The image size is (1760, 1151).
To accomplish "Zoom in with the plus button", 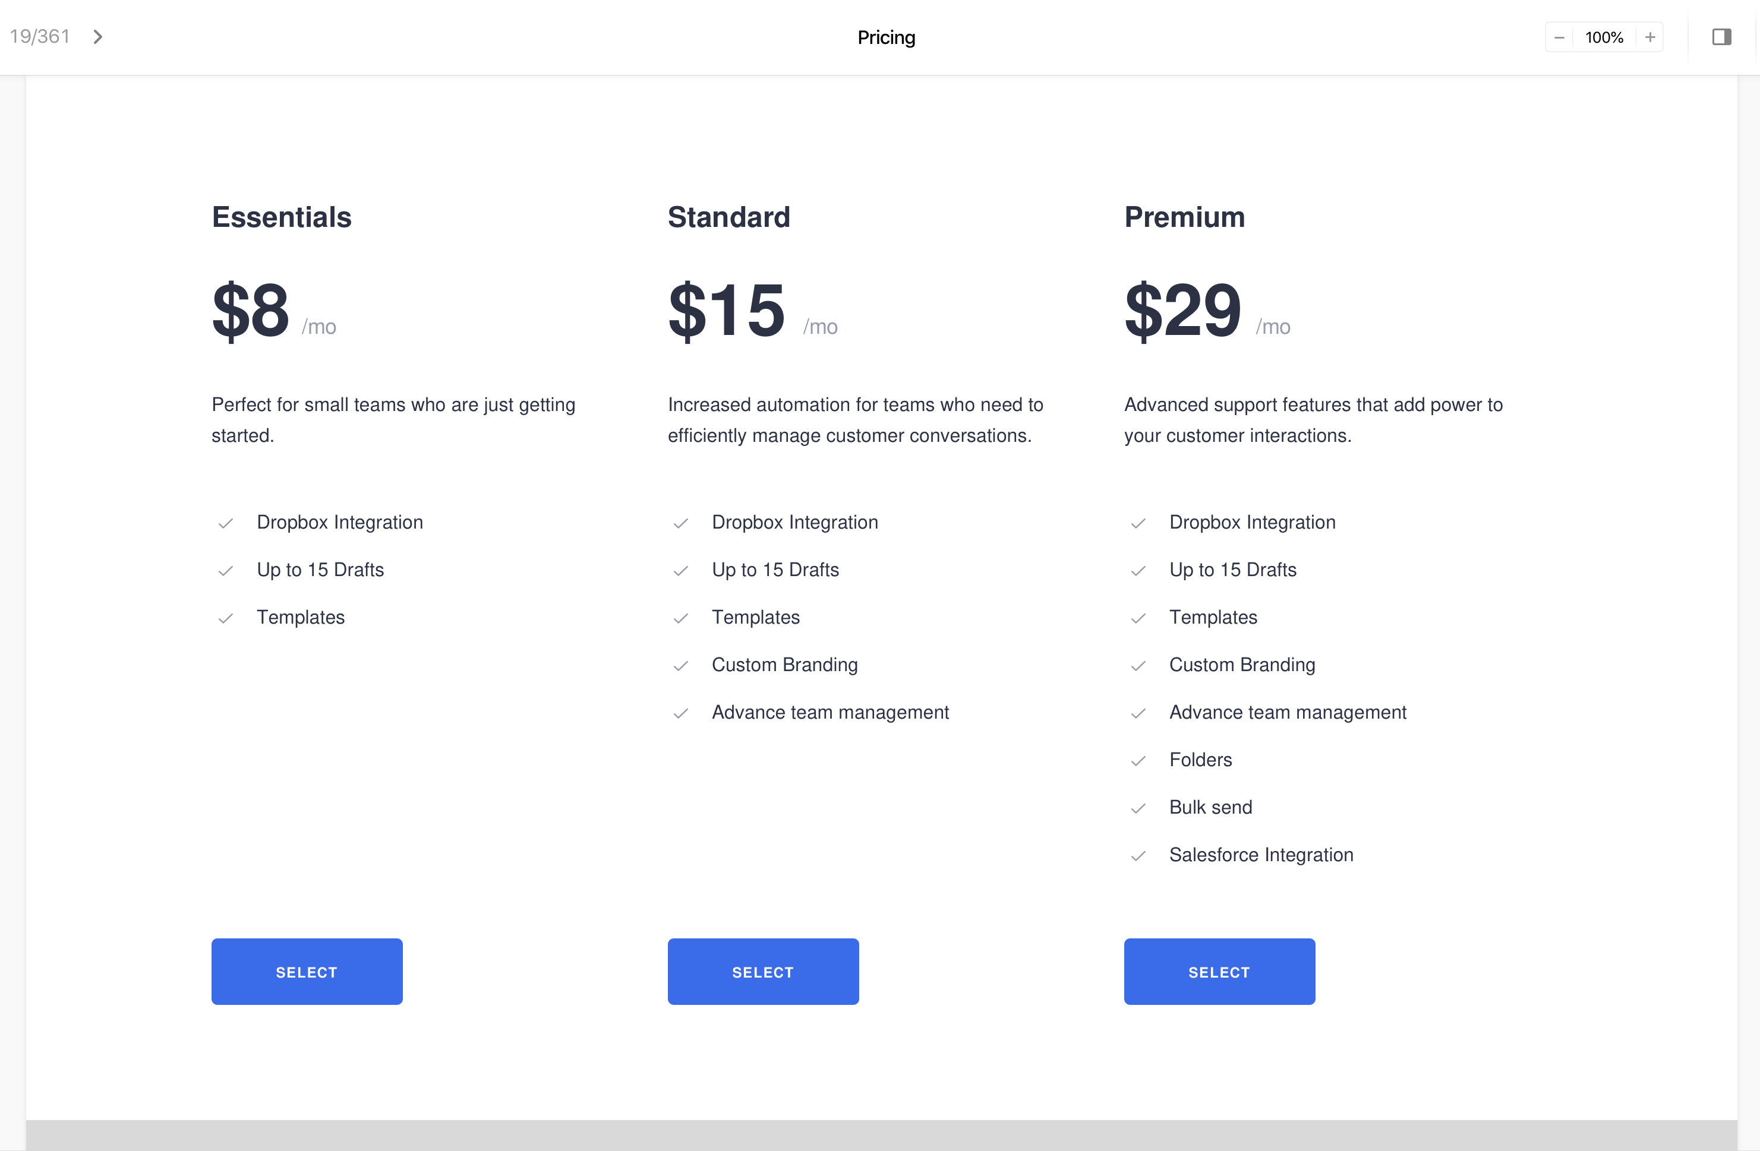I will point(1650,37).
